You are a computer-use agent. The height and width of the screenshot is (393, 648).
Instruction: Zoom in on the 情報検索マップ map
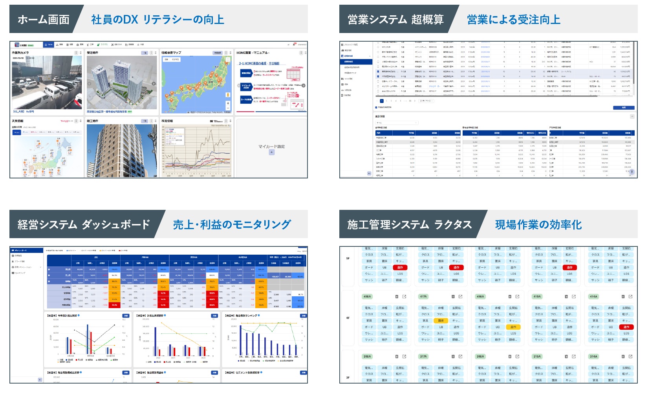click(228, 103)
